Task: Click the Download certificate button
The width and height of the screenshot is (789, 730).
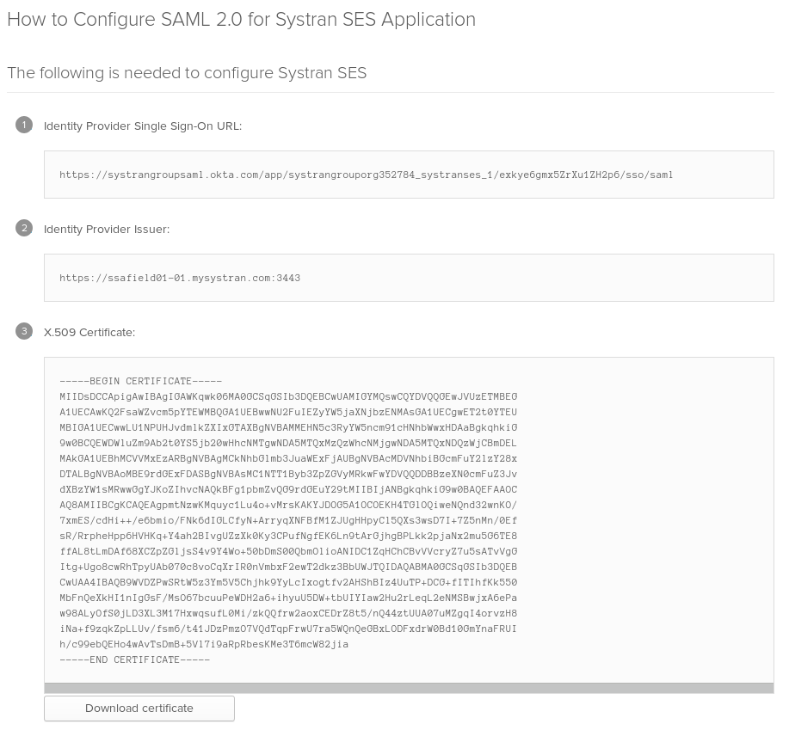Action: (139, 708)
